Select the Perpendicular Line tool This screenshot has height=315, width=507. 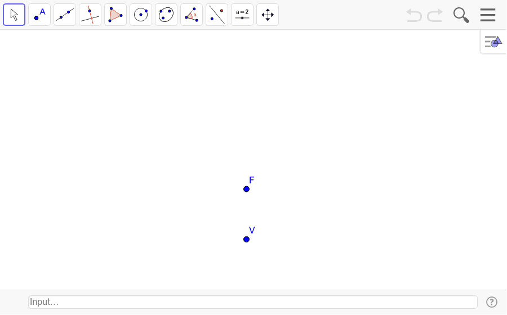pos(90,15)
